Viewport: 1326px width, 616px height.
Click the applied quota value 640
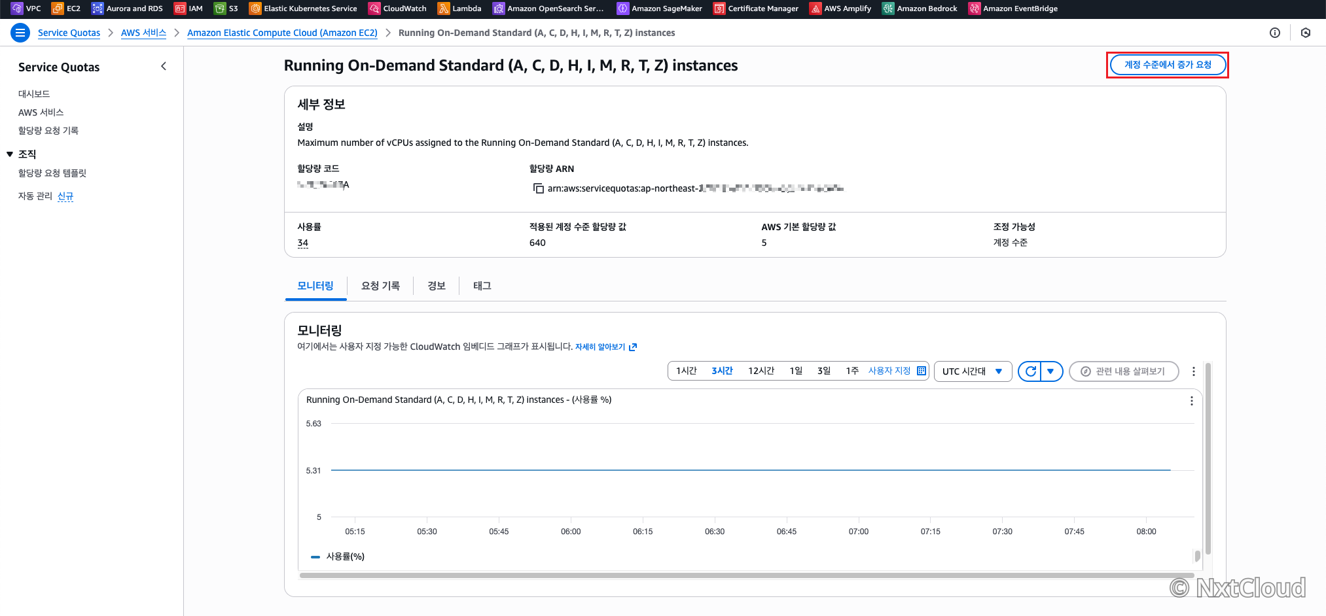537,243
